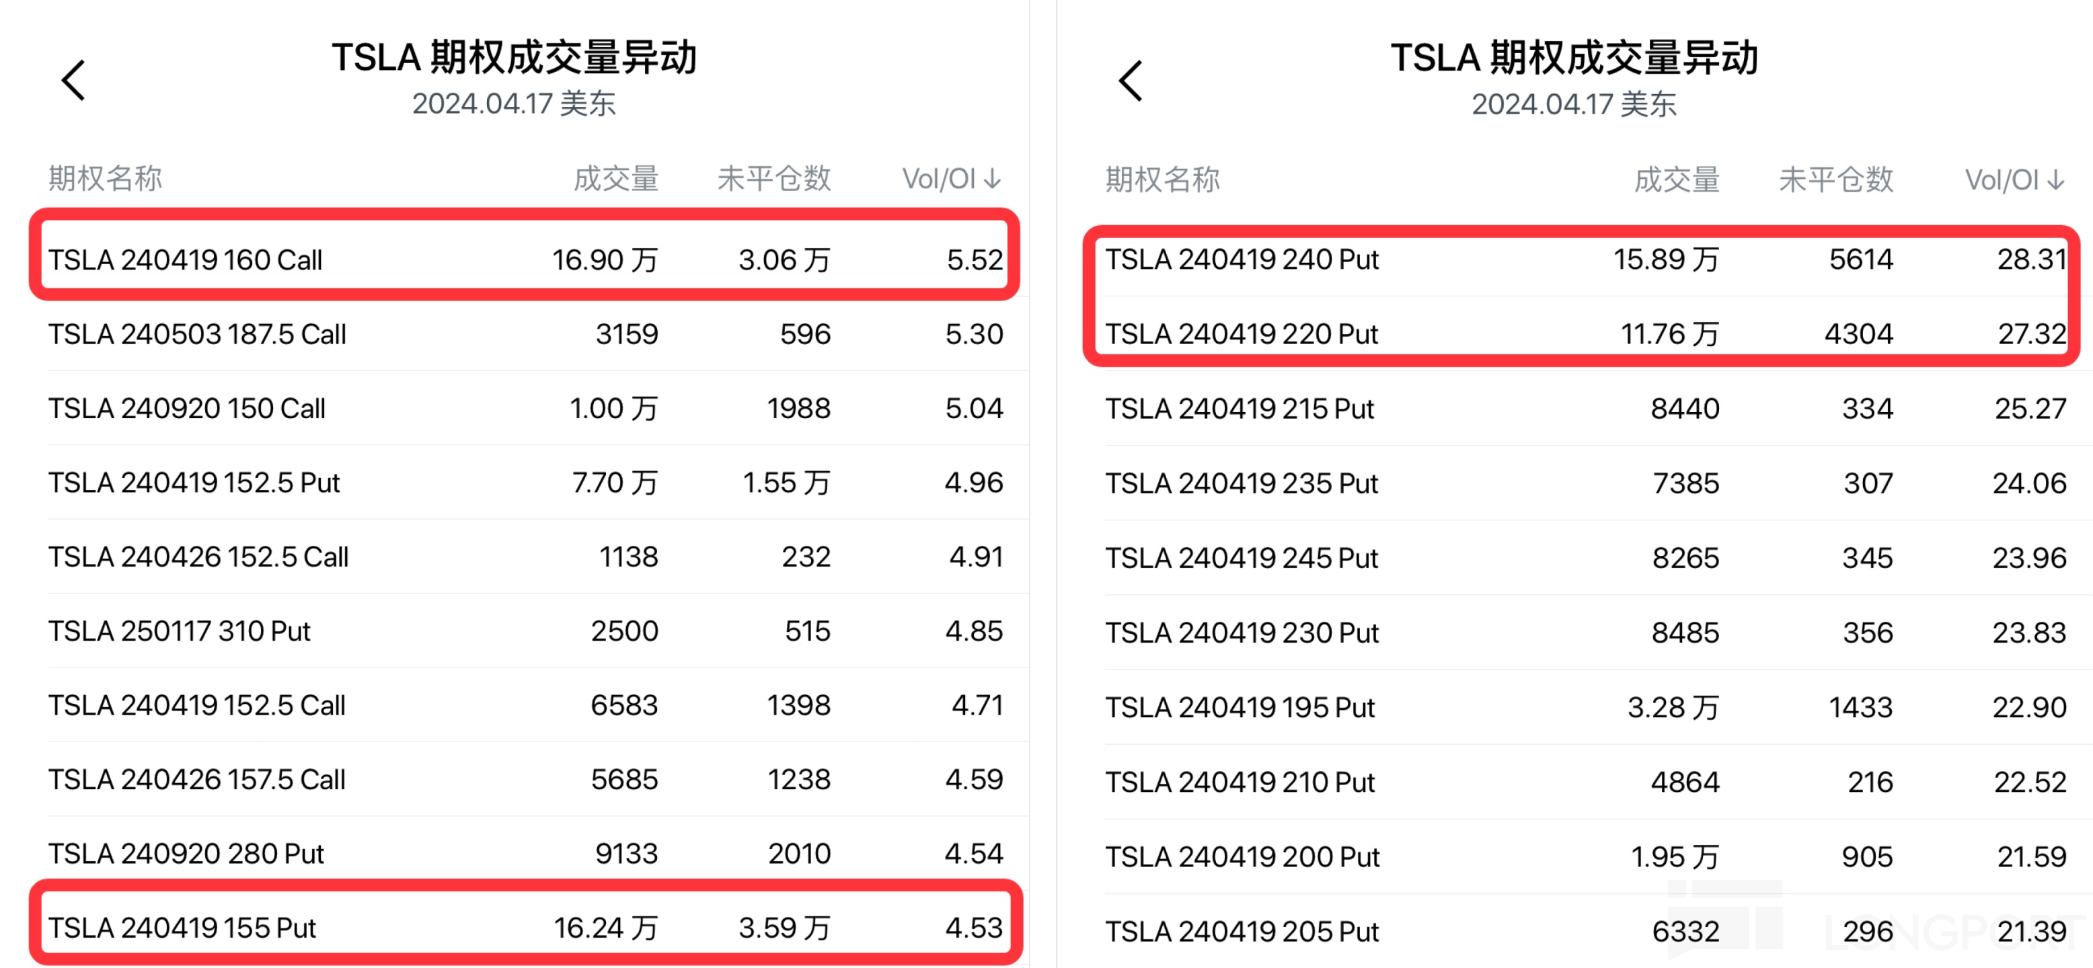Click 期权名称 header in left panel

point(106,179)
